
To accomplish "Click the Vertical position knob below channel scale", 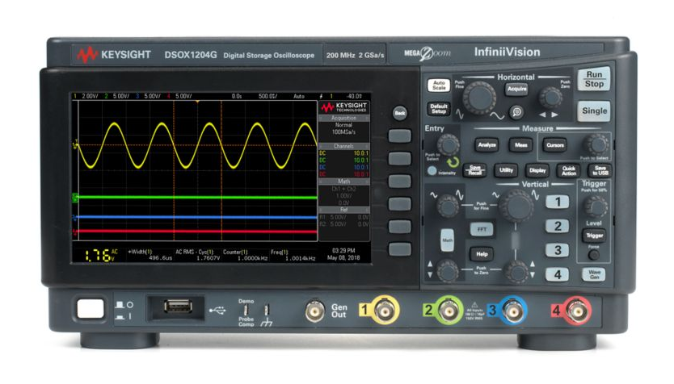I will (x=516, y=271).
